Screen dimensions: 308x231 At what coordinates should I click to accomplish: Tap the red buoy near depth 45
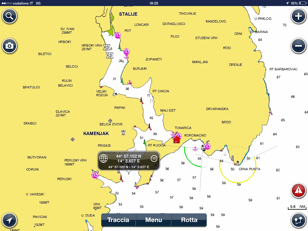tap(150, 127)
